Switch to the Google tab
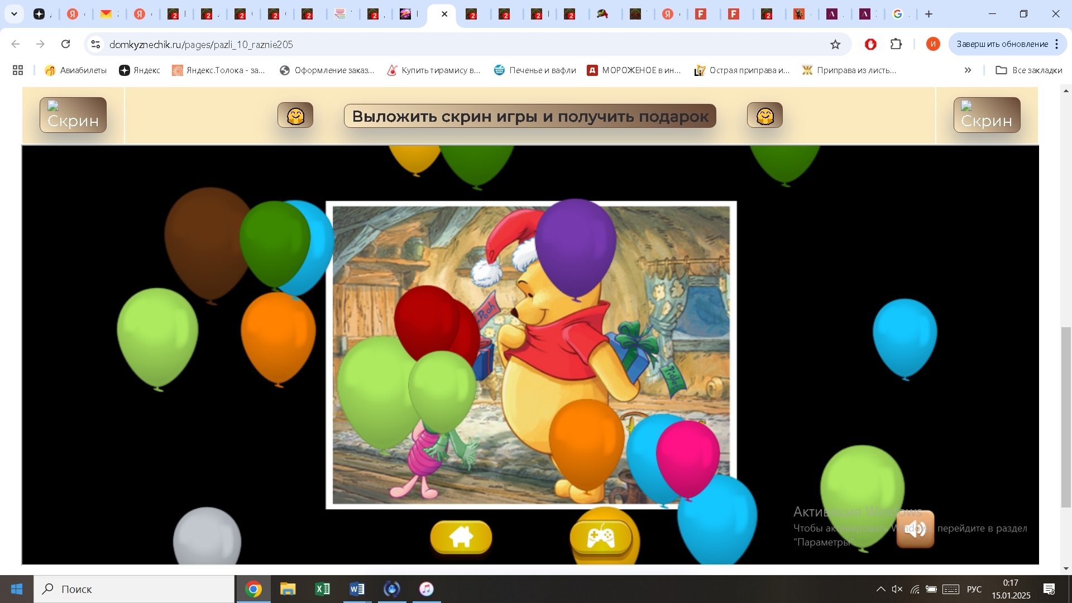Viewport: 1072px width, 603px height. pyautogui.click(x=898, y=14)
